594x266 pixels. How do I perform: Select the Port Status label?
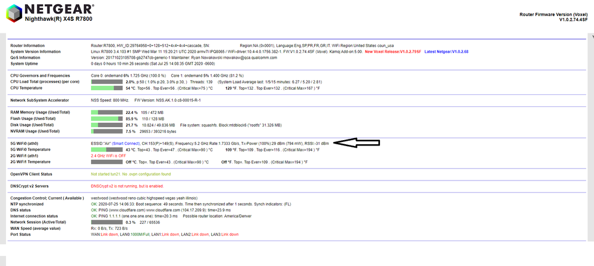pos(20,234)
